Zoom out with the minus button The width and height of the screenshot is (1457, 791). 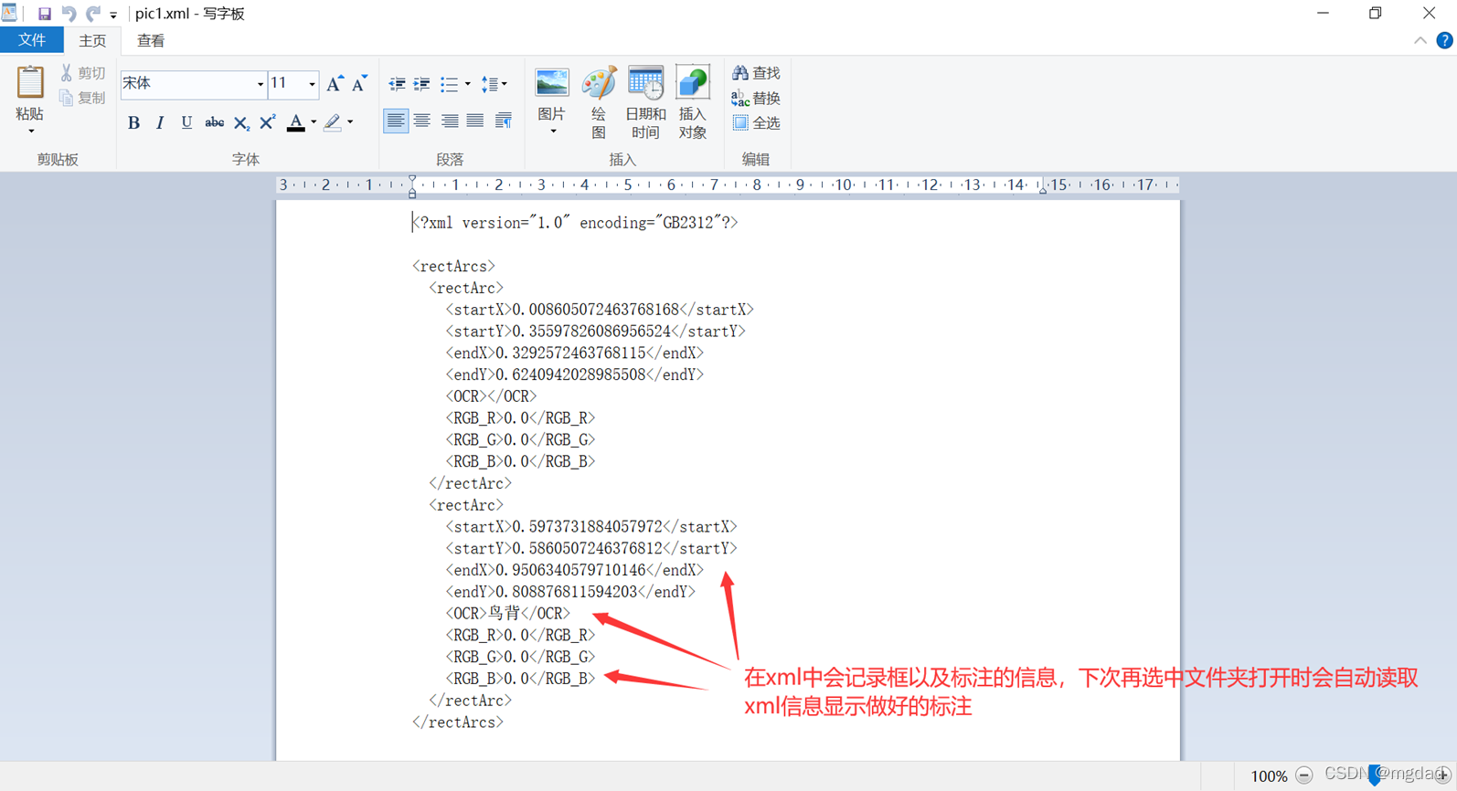(x=1304, y=775)
